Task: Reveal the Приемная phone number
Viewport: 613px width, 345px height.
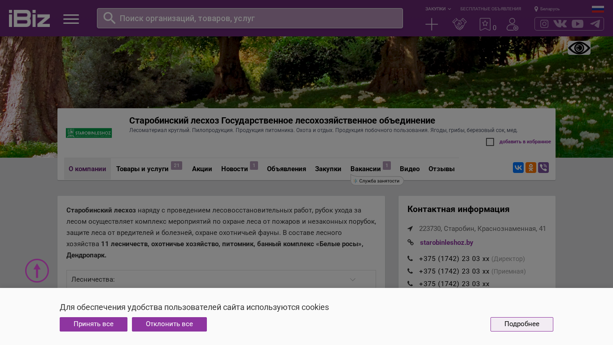Action: (x=454, y=271)
